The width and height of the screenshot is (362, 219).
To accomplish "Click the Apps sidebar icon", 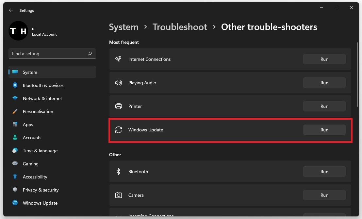I will 15,124.
